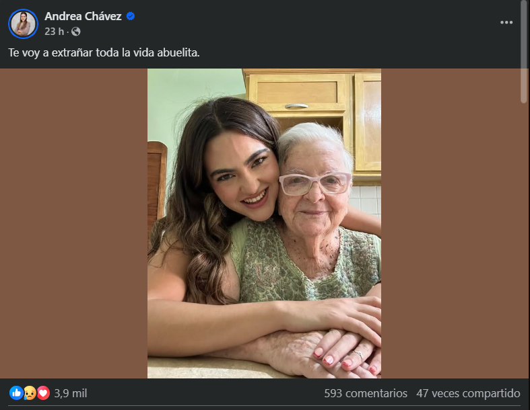Click the post's vertical scrollbar thumb

524,50
